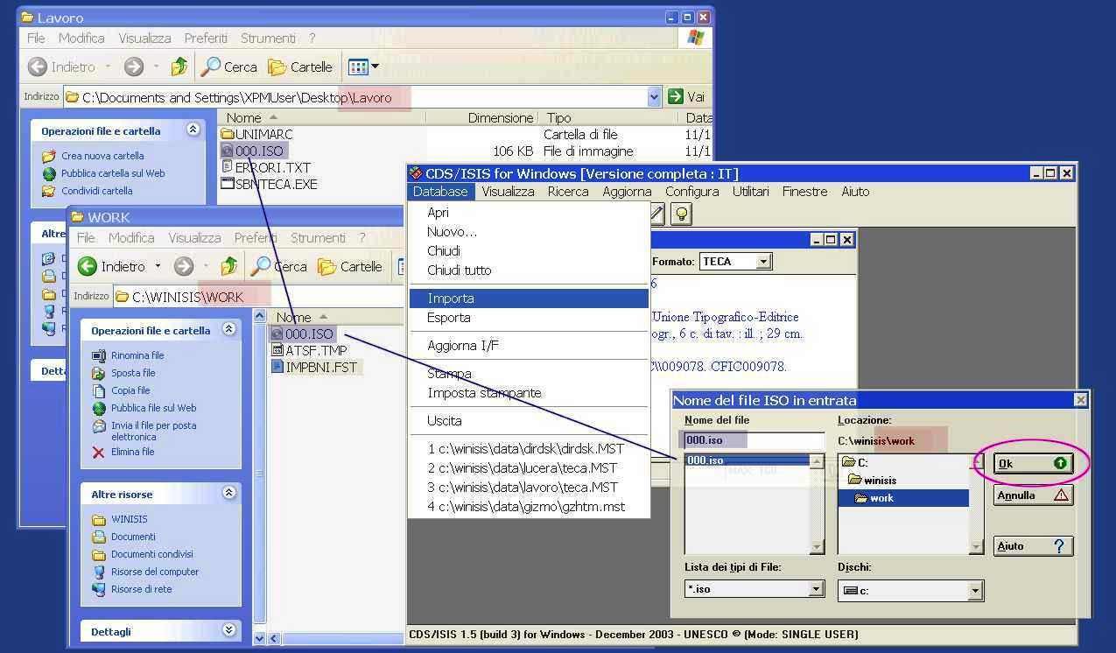Choose Importa from the Database menu
This screenshot has width=1116, height=653.
coord(529,298)
